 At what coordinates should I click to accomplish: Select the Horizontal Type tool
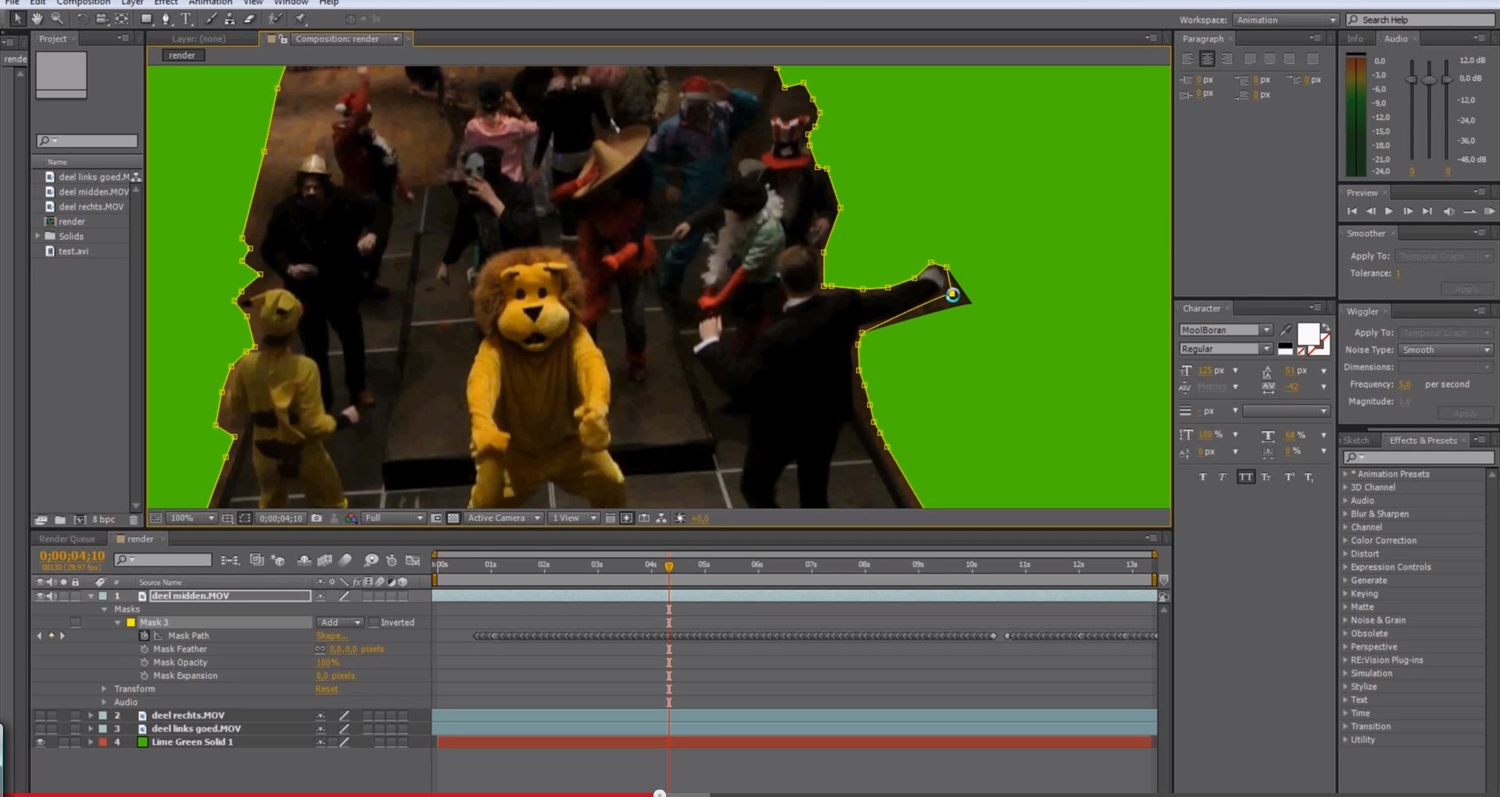pyautogui.click(x=186, y=19)
